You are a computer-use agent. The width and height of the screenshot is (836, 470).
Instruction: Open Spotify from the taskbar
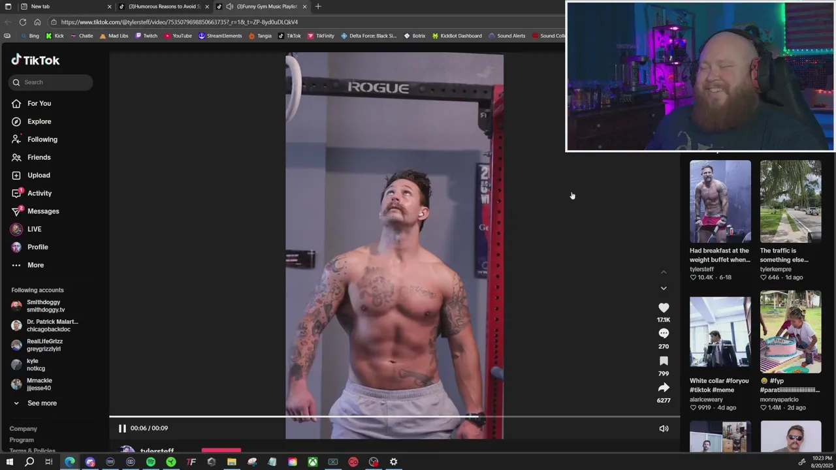151,462
